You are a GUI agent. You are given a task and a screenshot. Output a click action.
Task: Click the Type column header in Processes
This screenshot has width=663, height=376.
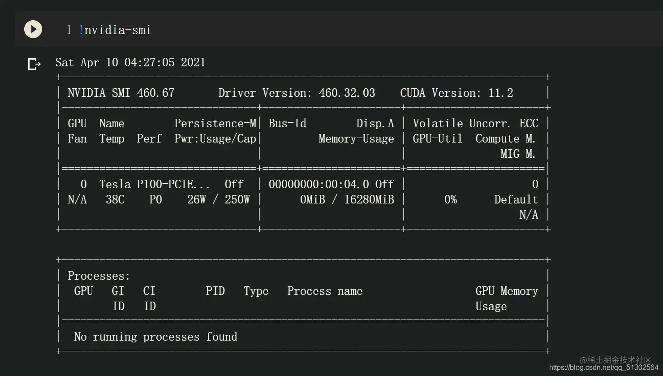[256, 291]
